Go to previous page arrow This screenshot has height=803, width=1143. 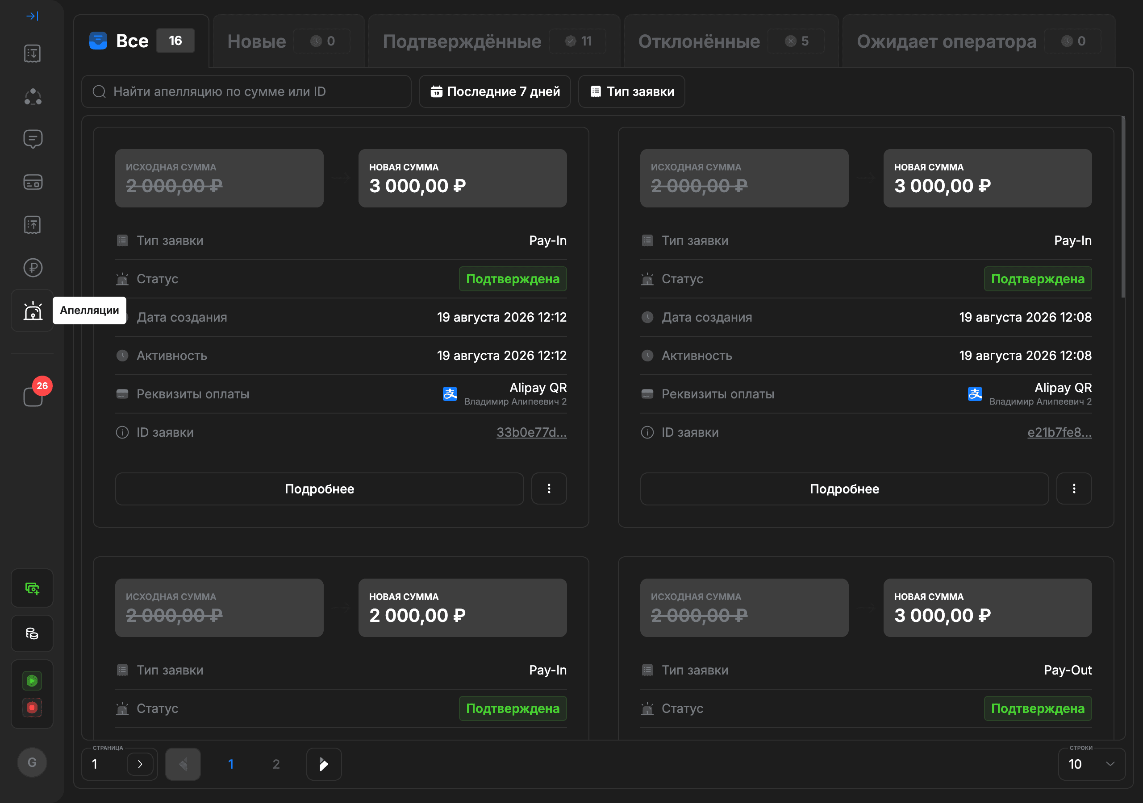click(183, 764)
